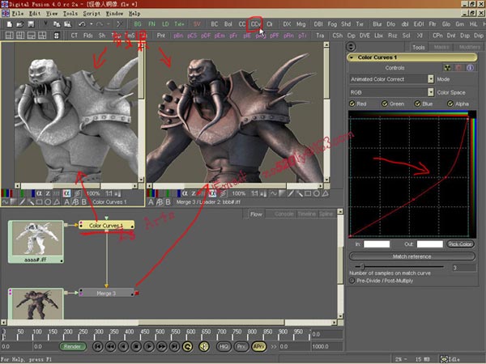Add a Transform (Tra) tool
Screen dimensions: 486x364
[320, 36]
